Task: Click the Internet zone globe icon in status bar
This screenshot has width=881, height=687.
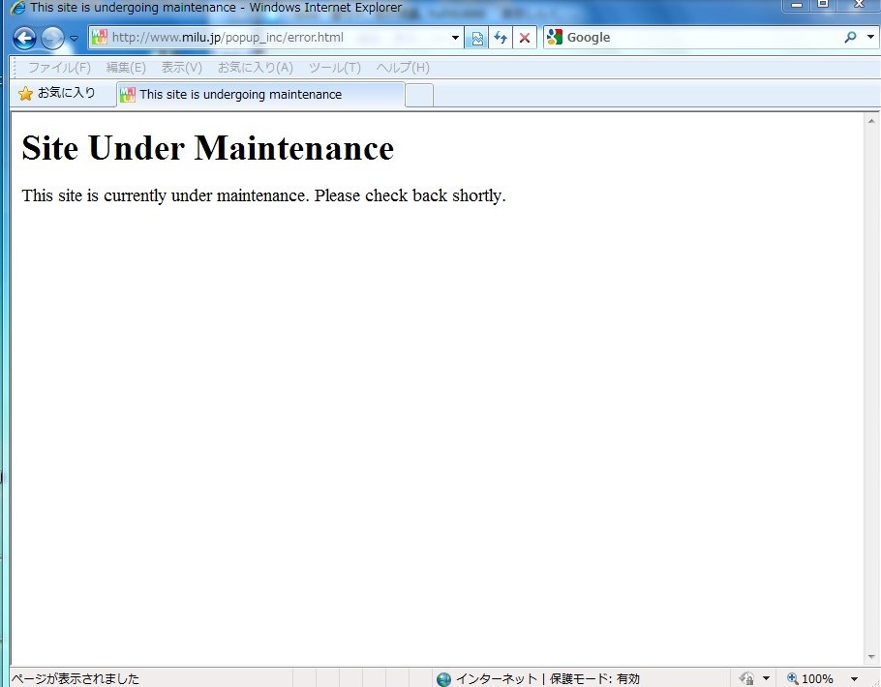Action: [443, 678]
